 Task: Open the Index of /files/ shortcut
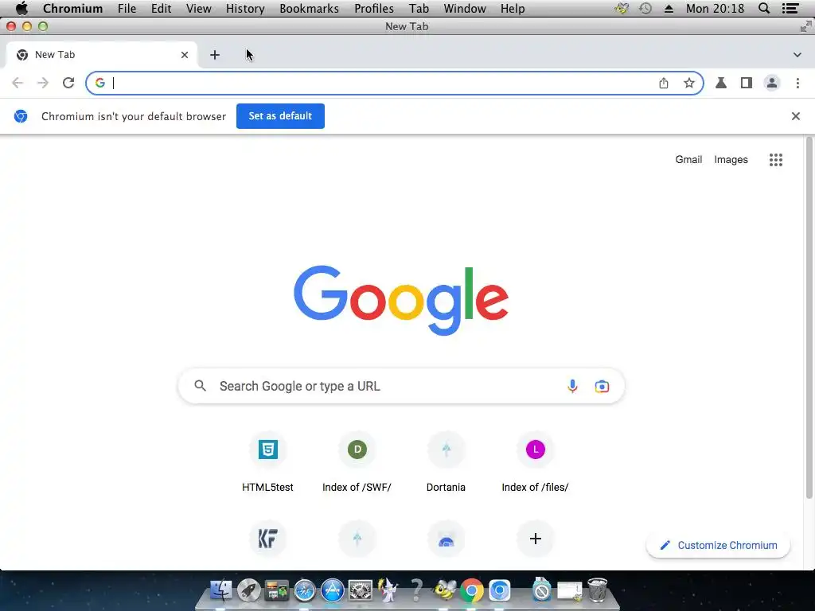click(x=535, y=462)
